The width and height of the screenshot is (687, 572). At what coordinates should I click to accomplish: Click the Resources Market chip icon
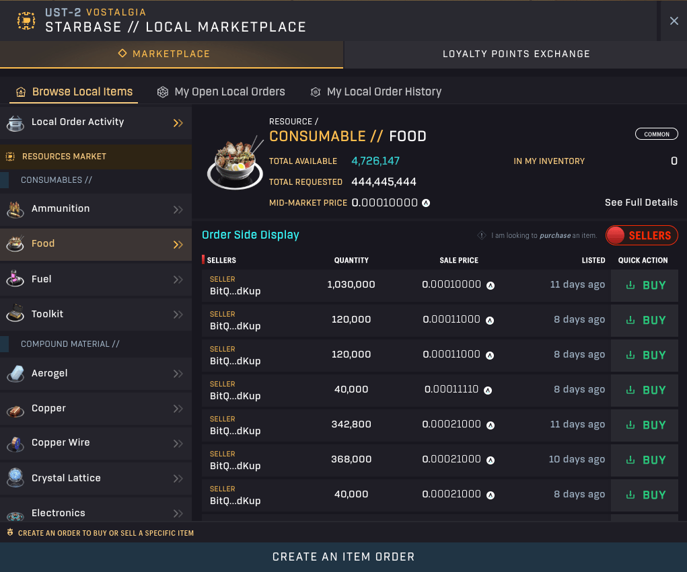click(10, 157)
